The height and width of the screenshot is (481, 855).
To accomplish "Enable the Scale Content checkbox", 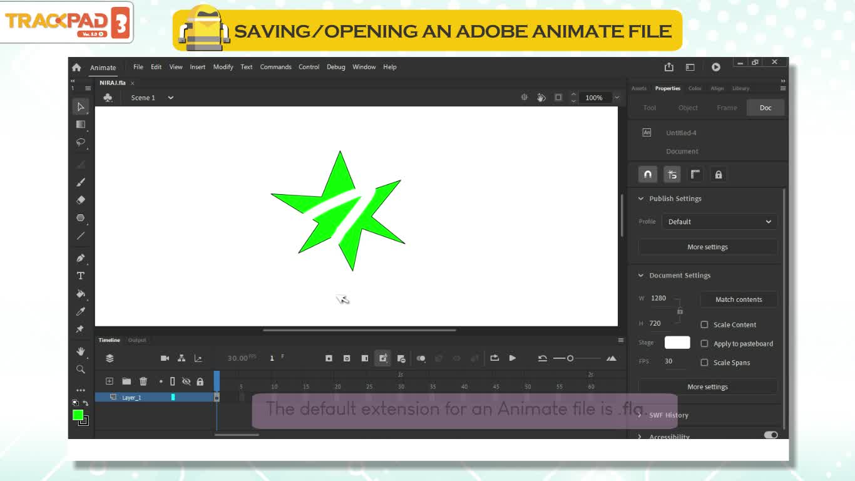I will 704,324.
